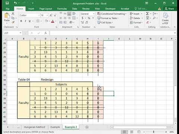Image resolution: width=179 pixels, height=134 pixels.
Task: Click the vertical scrollbar thumb
Action: [x=175, y=102]
